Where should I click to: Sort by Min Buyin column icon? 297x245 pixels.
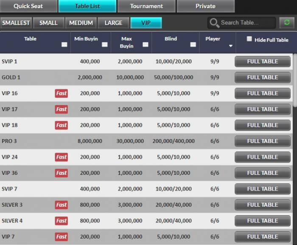point(105,44)
